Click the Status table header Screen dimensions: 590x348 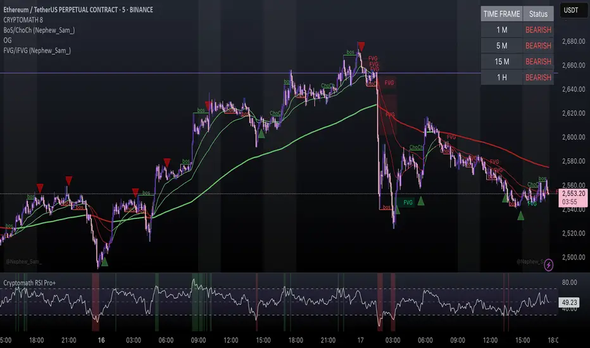(538, 14)
